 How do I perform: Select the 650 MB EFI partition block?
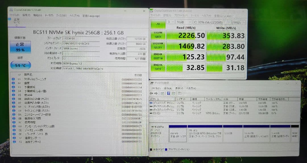click(178, 133)
